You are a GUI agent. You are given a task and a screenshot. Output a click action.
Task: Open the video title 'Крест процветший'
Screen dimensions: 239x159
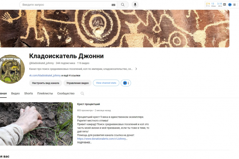[88, 104]
